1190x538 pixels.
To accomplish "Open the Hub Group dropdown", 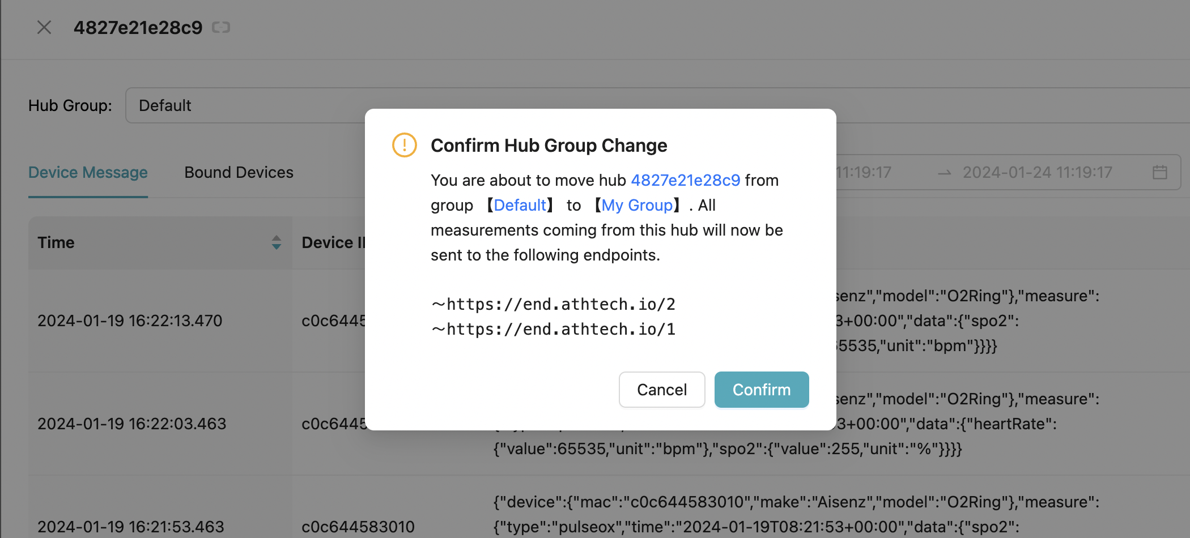I will tap(657, 105).
